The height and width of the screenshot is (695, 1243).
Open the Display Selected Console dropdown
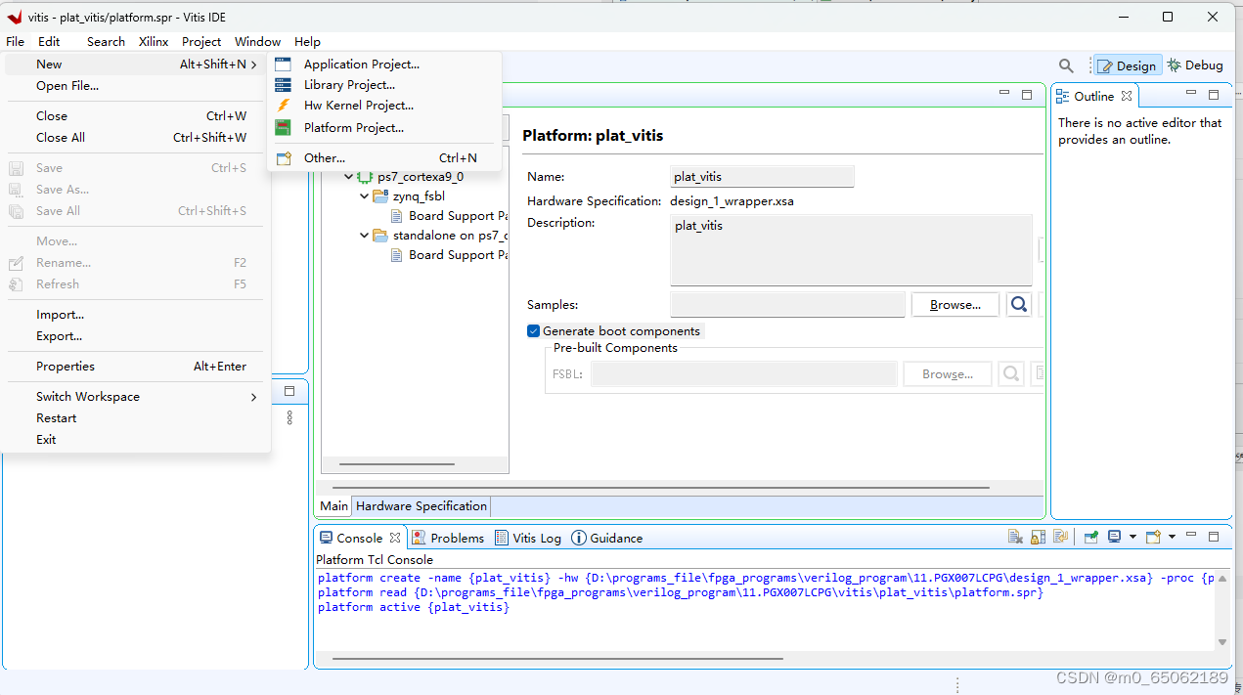(x=1132, y=537)
